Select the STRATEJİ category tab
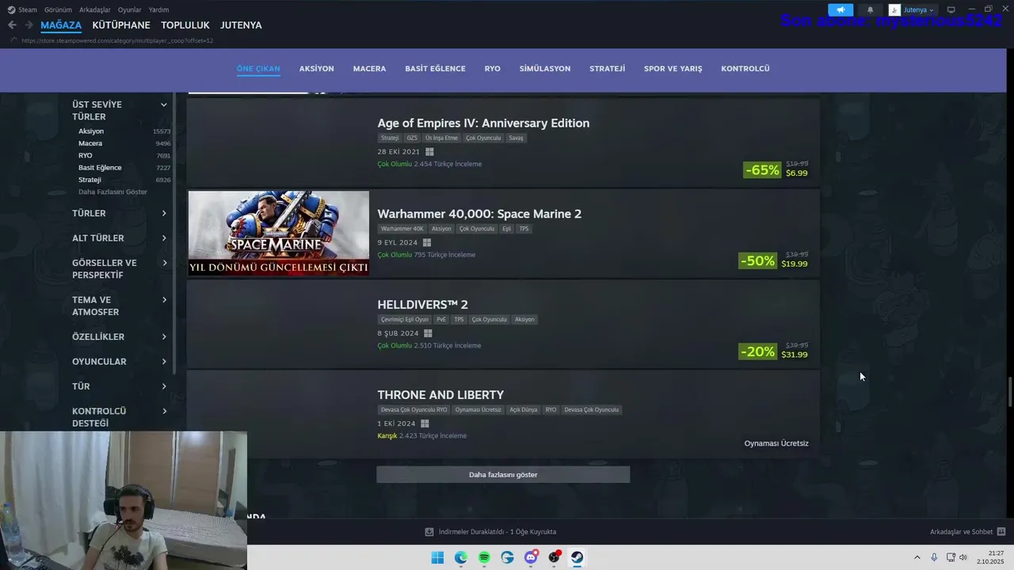The image size is (1014, 570). coord(608,69)
